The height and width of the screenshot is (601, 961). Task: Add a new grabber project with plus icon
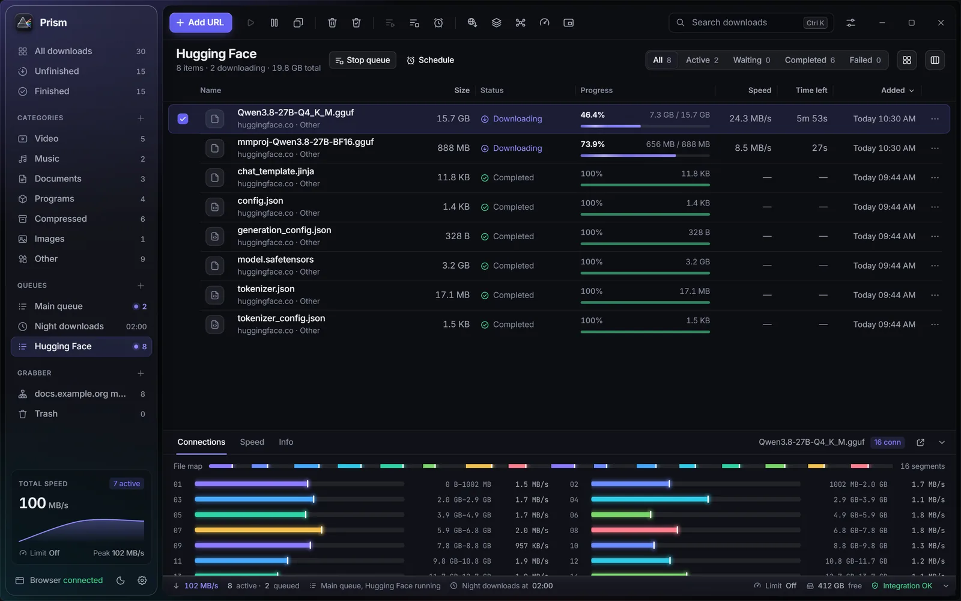click(141, 373)
